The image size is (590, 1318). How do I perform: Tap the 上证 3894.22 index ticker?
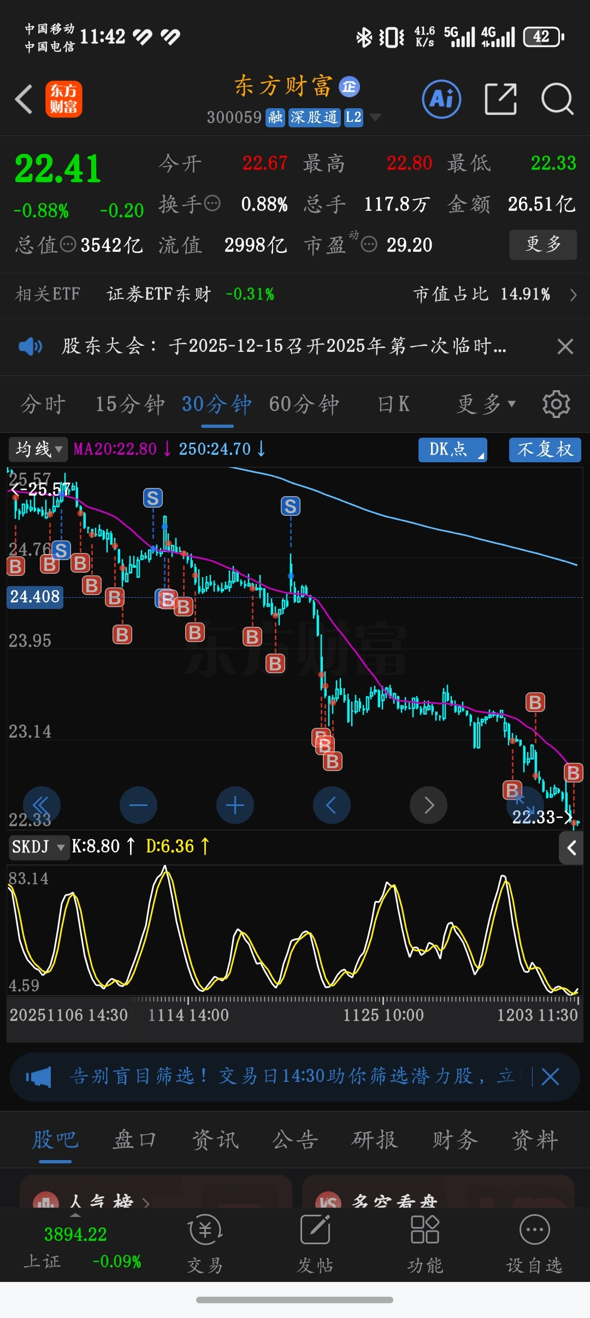point(82,1248)
